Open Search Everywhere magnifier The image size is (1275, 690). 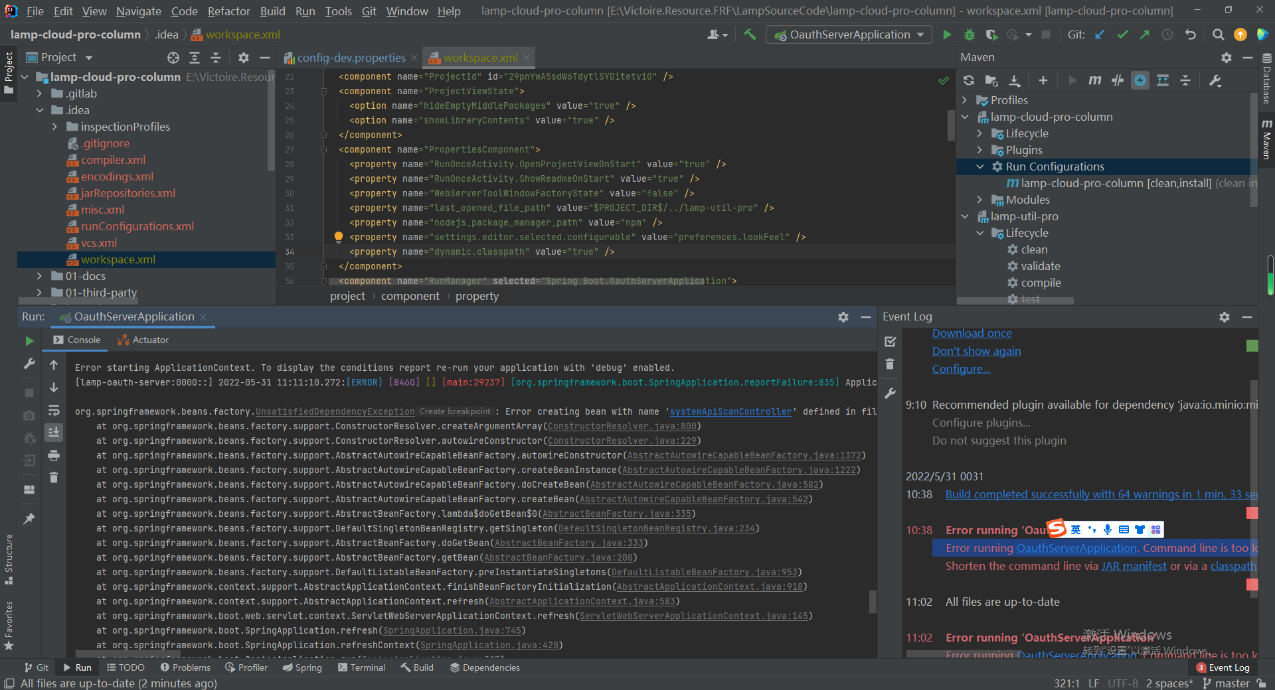click(1218, 34)
